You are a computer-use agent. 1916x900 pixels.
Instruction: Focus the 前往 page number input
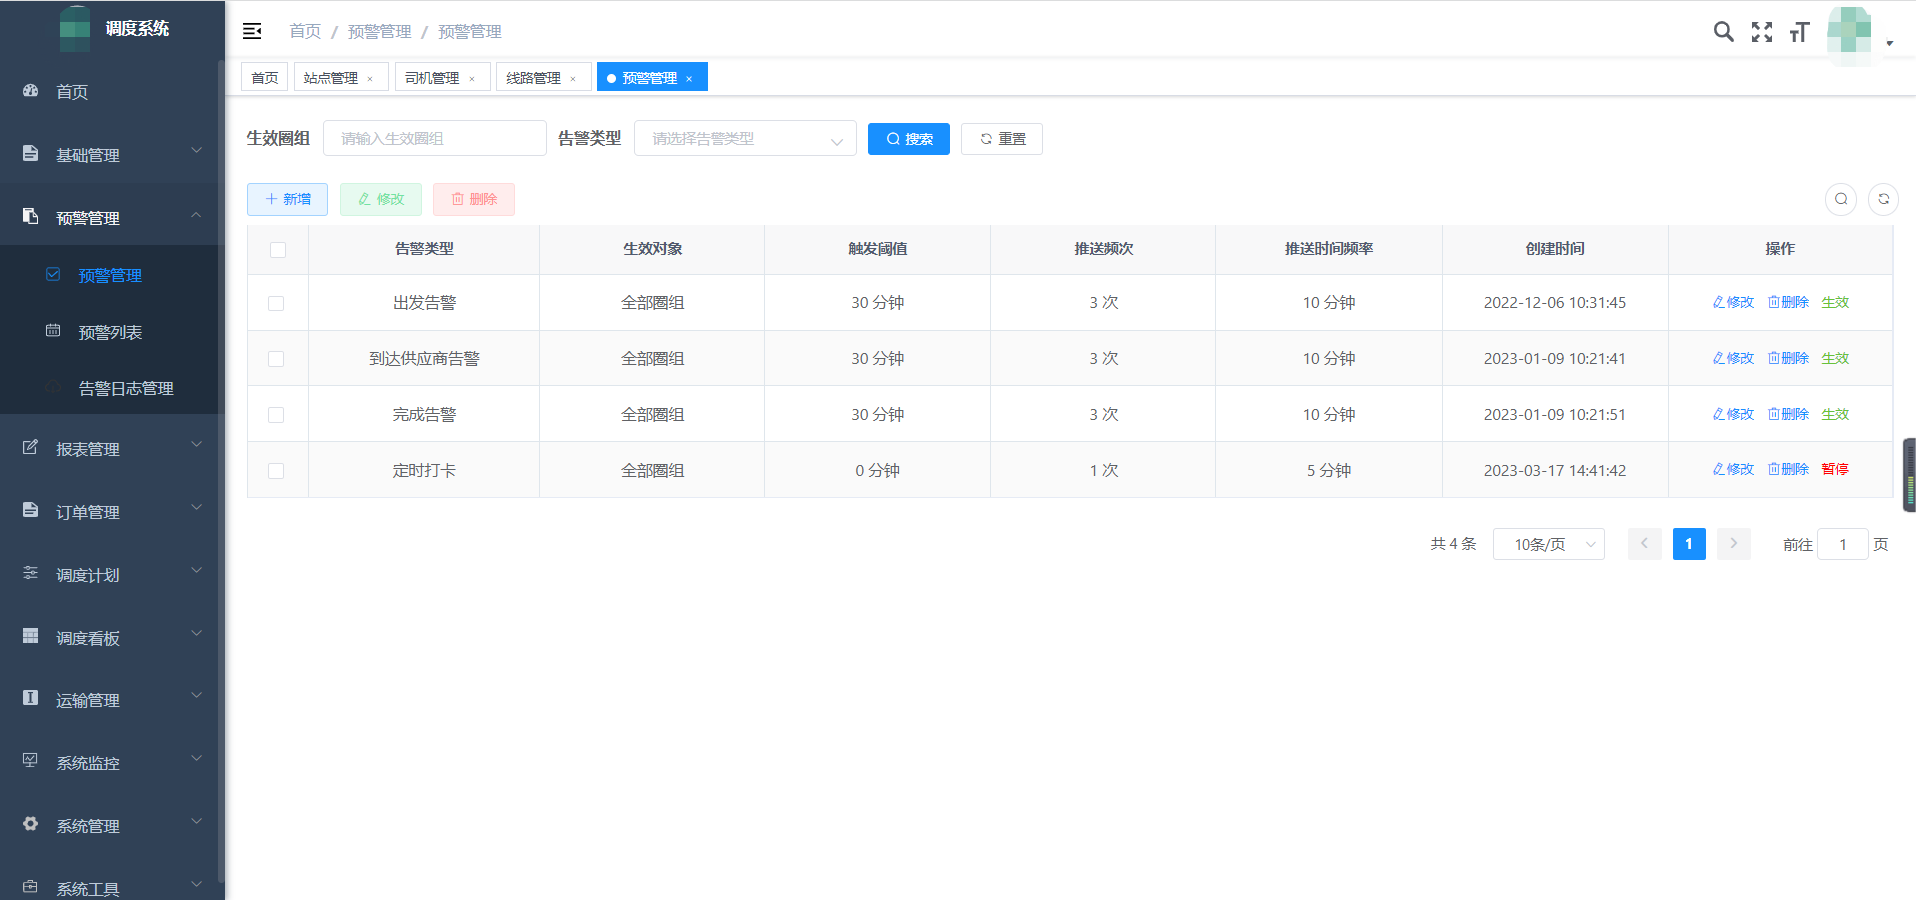click(x=1843, y=544)
